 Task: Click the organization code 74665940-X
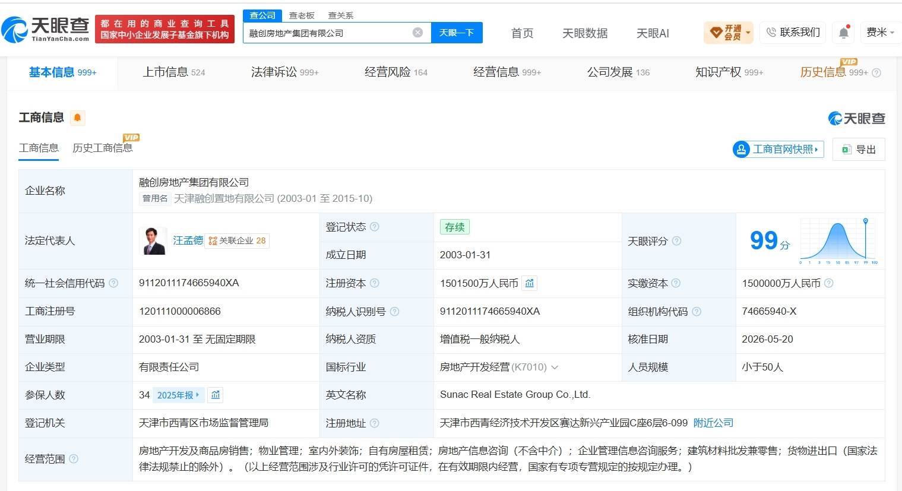click(x=769, y=311)
